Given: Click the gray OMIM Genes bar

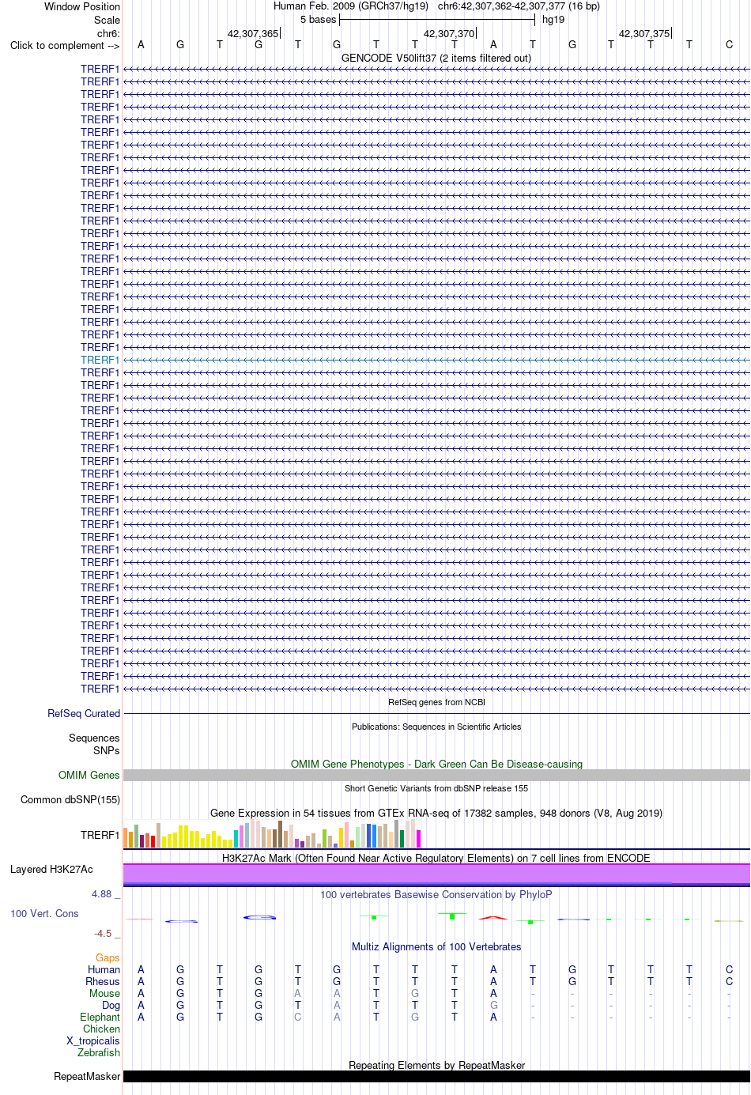Looking at the screenshot, I should point(436,776).
